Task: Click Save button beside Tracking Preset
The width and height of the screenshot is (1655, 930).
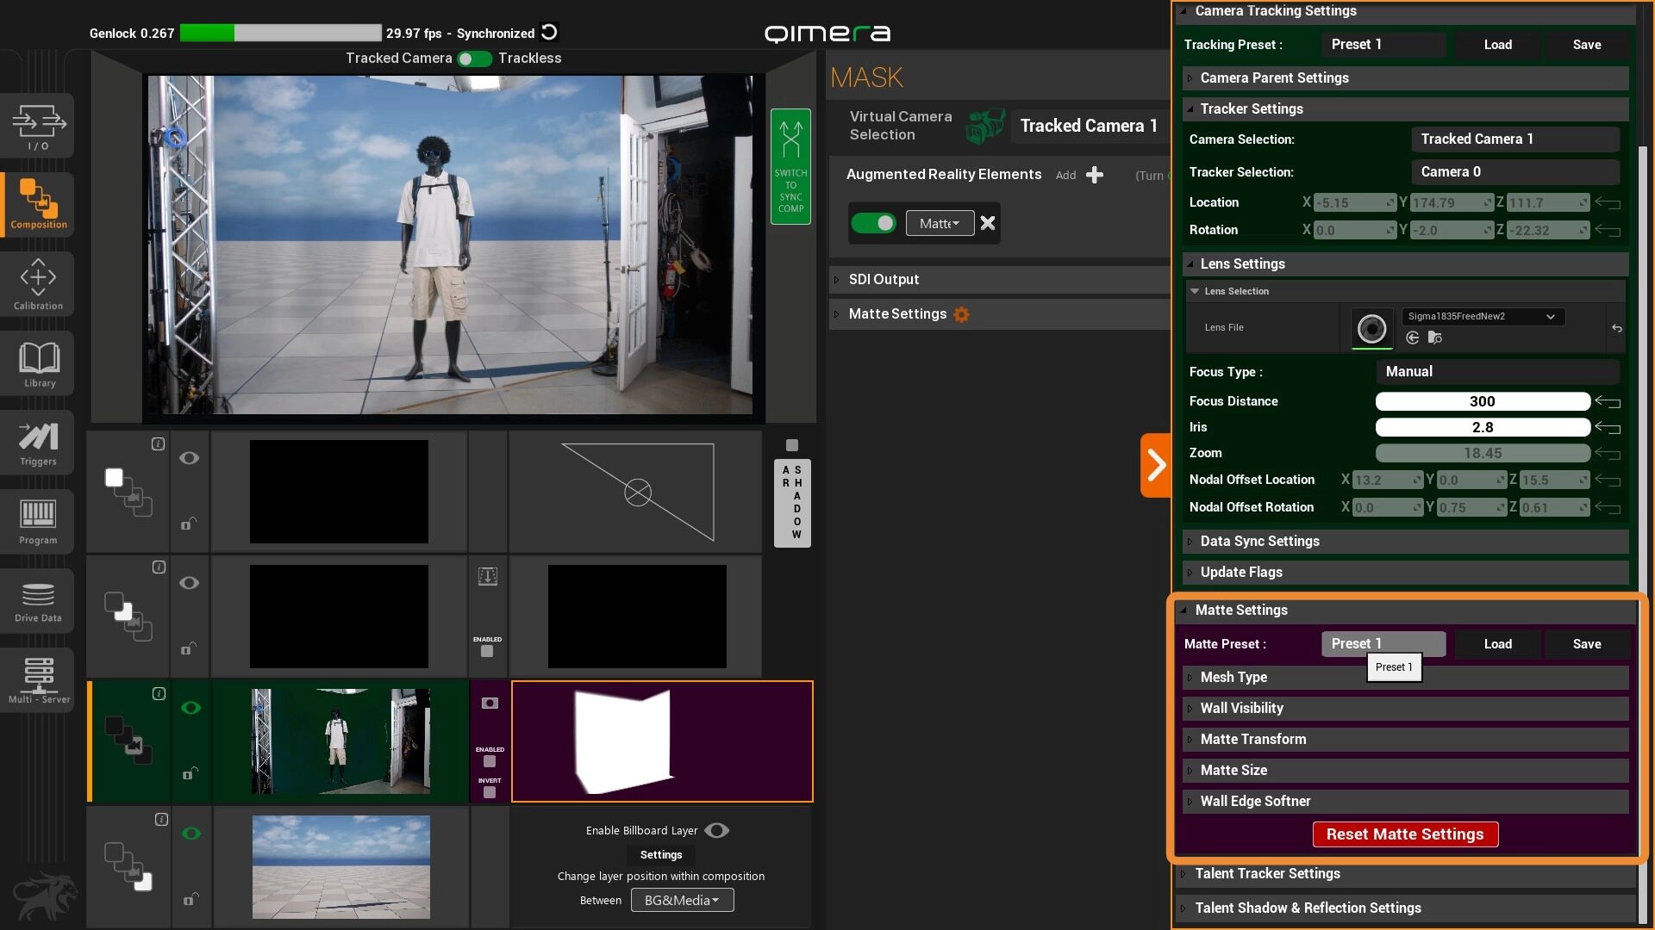Action: tap(1586, 45)
